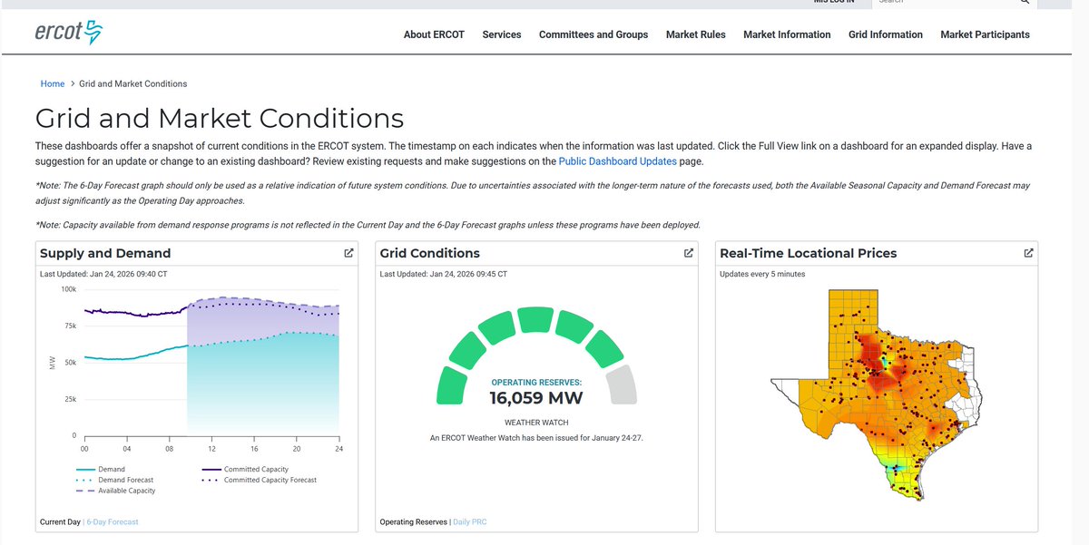Open the Grid Information menu
This screenshot has width=1089, height=545.
click(886, 34)
